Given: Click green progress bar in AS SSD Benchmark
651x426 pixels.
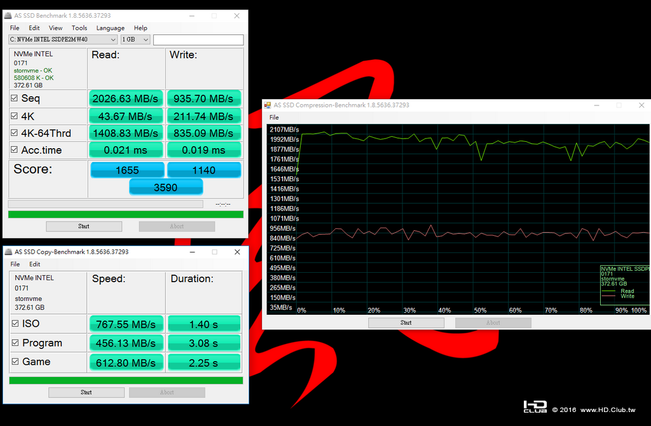Looking at the screenshot, I should (x=126, y=215).
